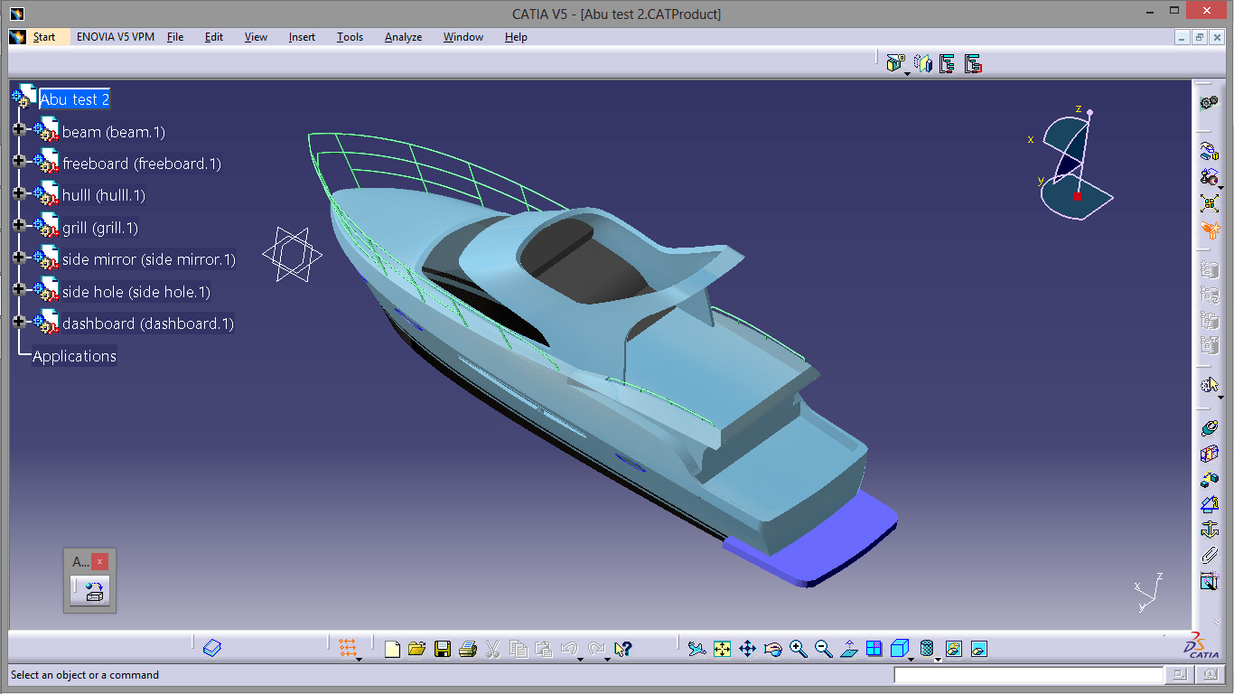This screenshot has width=1234, height=694.
Task: Open the Help menu
Action: pos(516,37)
